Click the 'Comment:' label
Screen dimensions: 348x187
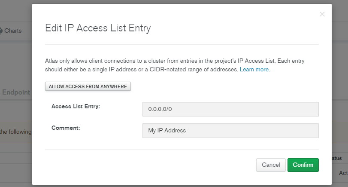point(66,128)
